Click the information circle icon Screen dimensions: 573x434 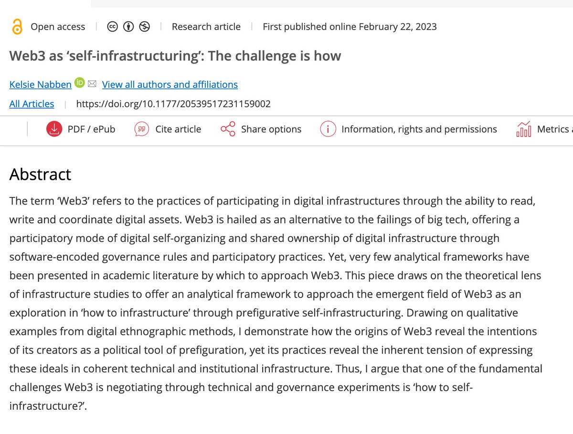tap(328, 129)
